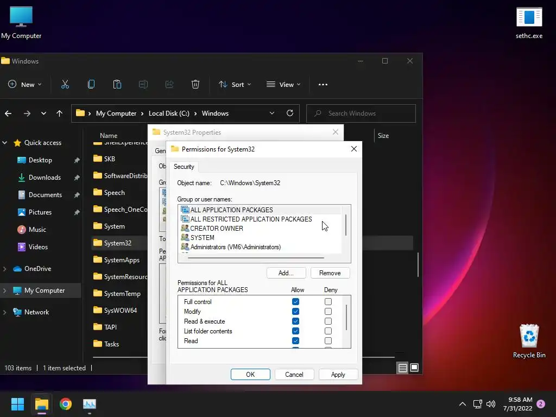Click the Paste clipboard icon in Explorer toolbar
The image size is (556, 417).
[x=117, y=84]
